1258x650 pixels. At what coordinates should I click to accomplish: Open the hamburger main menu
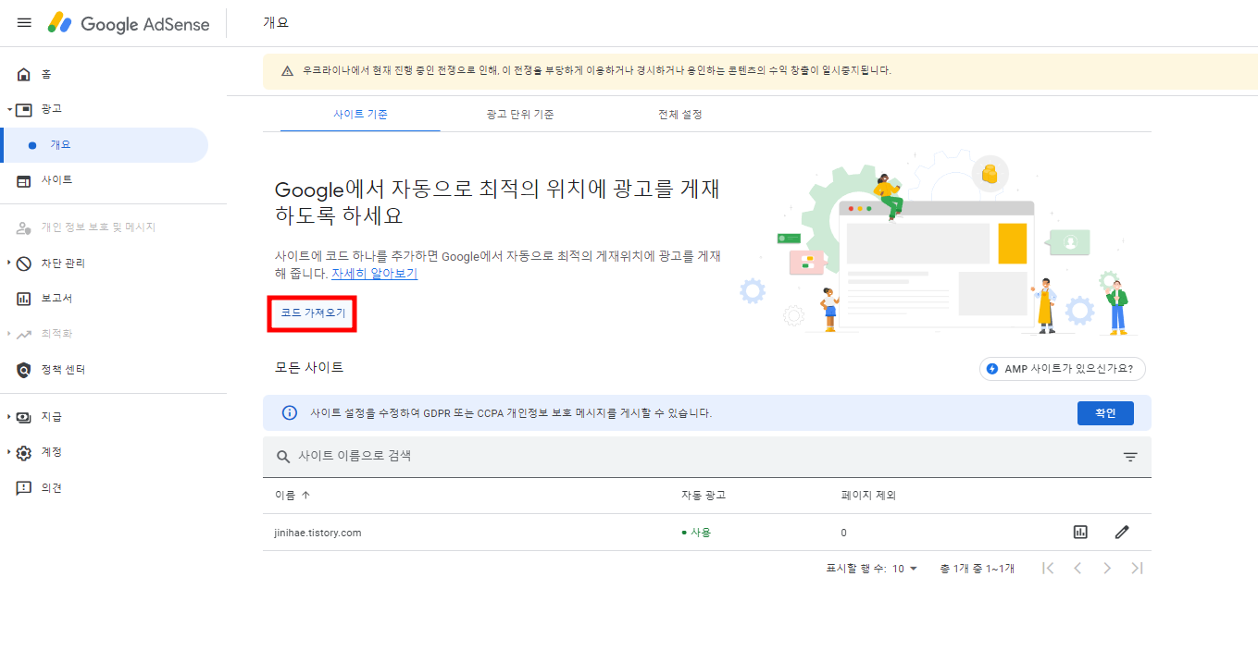pyautogui.click(x=24, y=23)
